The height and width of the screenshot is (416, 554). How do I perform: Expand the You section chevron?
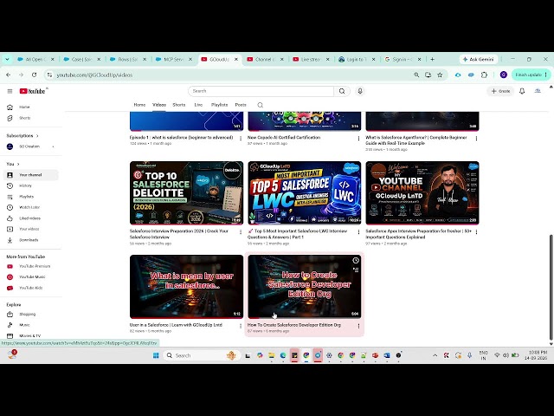click(x=18, y=164)
